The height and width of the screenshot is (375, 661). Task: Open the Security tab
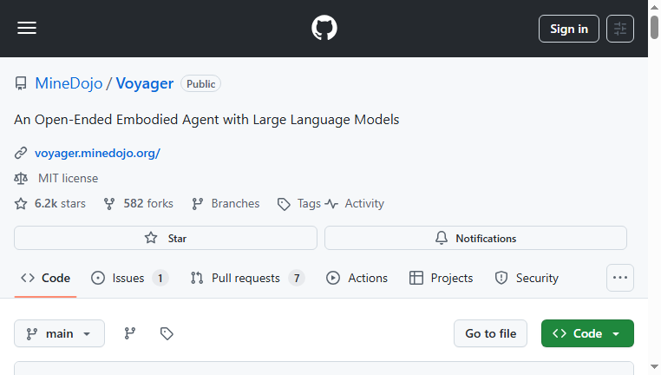click(x=527, y=278)
